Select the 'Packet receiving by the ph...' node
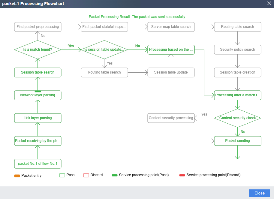 pos(38,141)
